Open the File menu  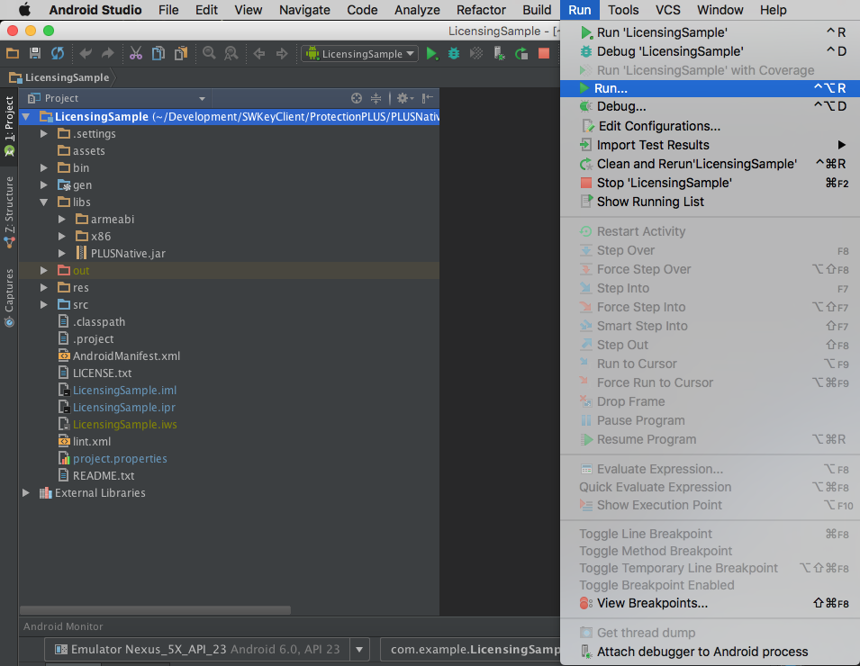coord(168,10)
